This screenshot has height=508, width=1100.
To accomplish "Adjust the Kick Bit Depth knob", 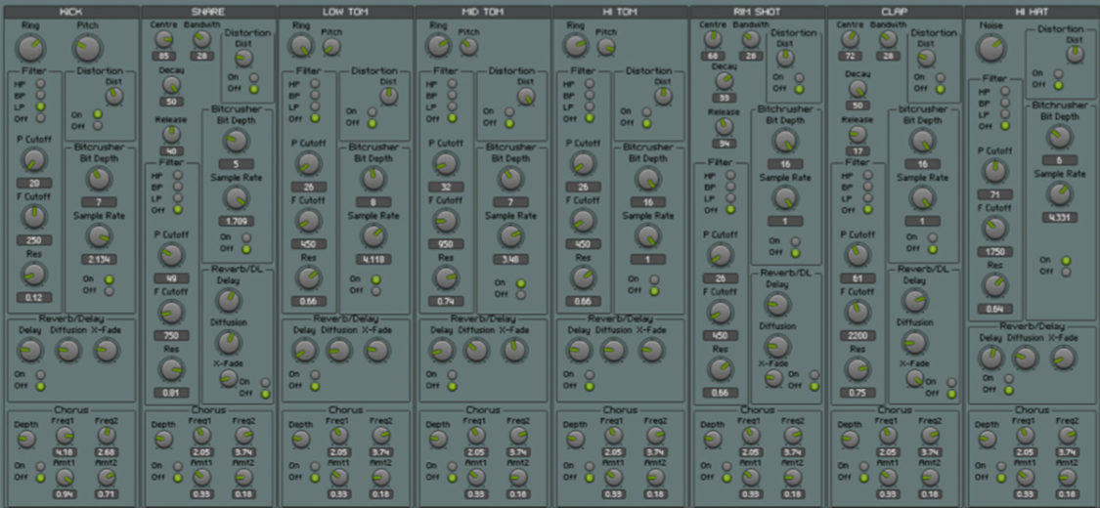I will (99, 180).
